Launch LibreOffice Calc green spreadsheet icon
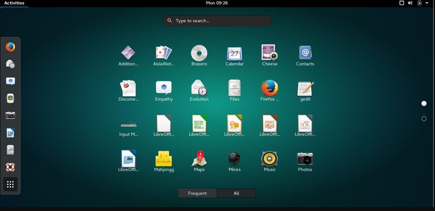 199,126
